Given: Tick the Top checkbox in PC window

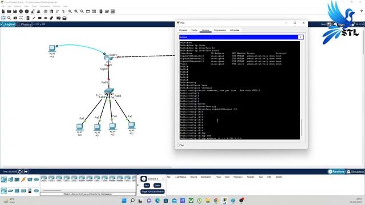Looking at the screenshot, I should pyautogui.click(x=179, y=145).
